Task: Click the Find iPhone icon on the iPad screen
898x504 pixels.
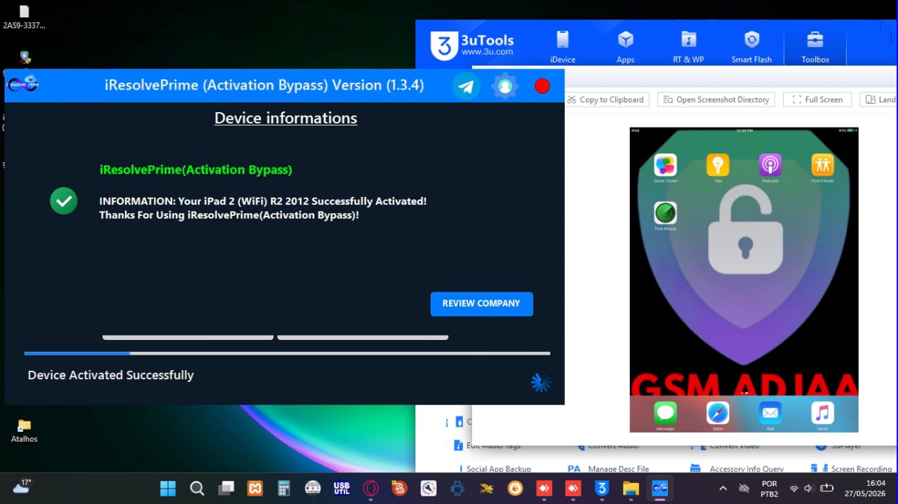Action: point(665,213)
